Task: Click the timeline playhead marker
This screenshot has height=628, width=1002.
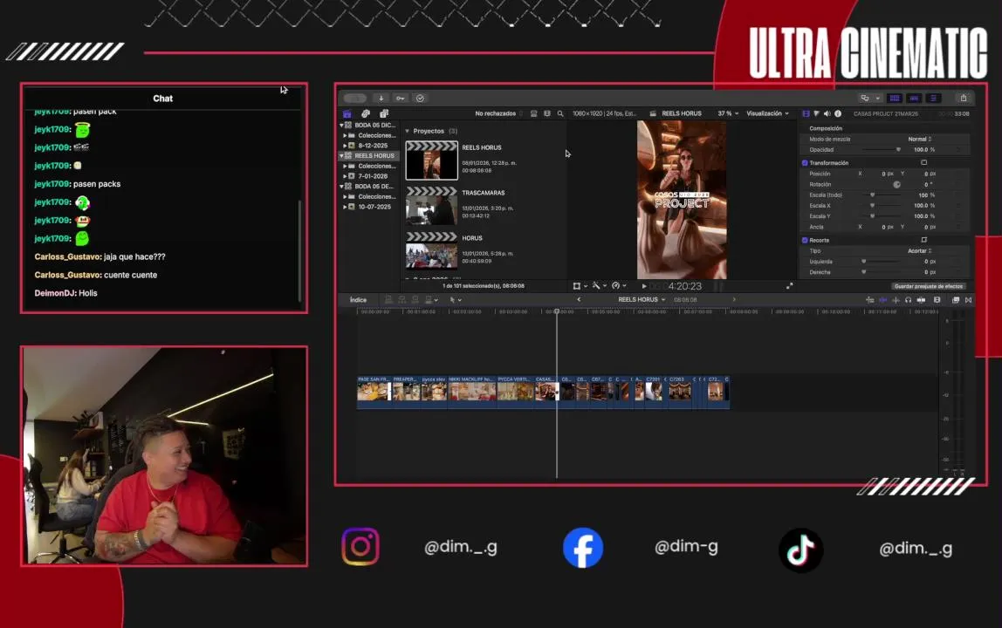Action: point(557,311)
